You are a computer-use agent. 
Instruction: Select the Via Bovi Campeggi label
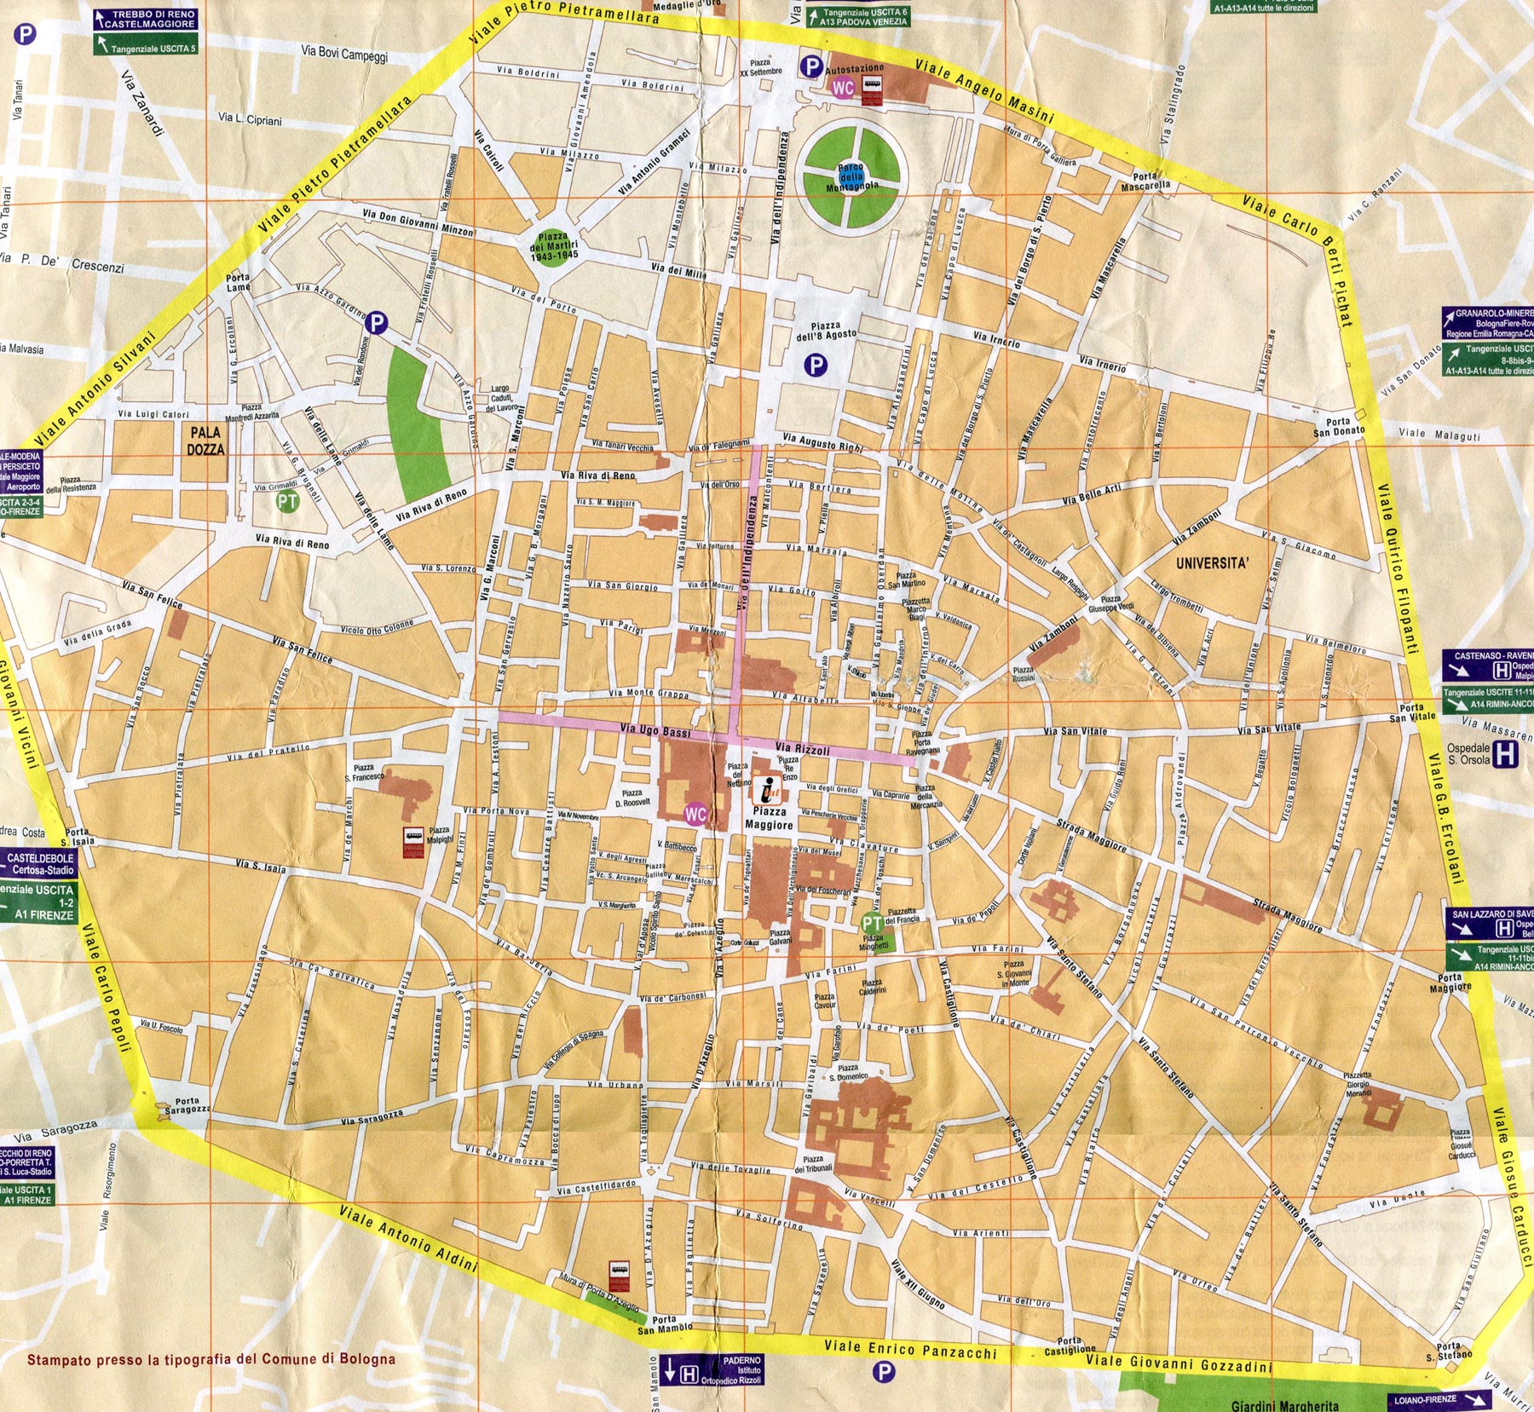344,54
